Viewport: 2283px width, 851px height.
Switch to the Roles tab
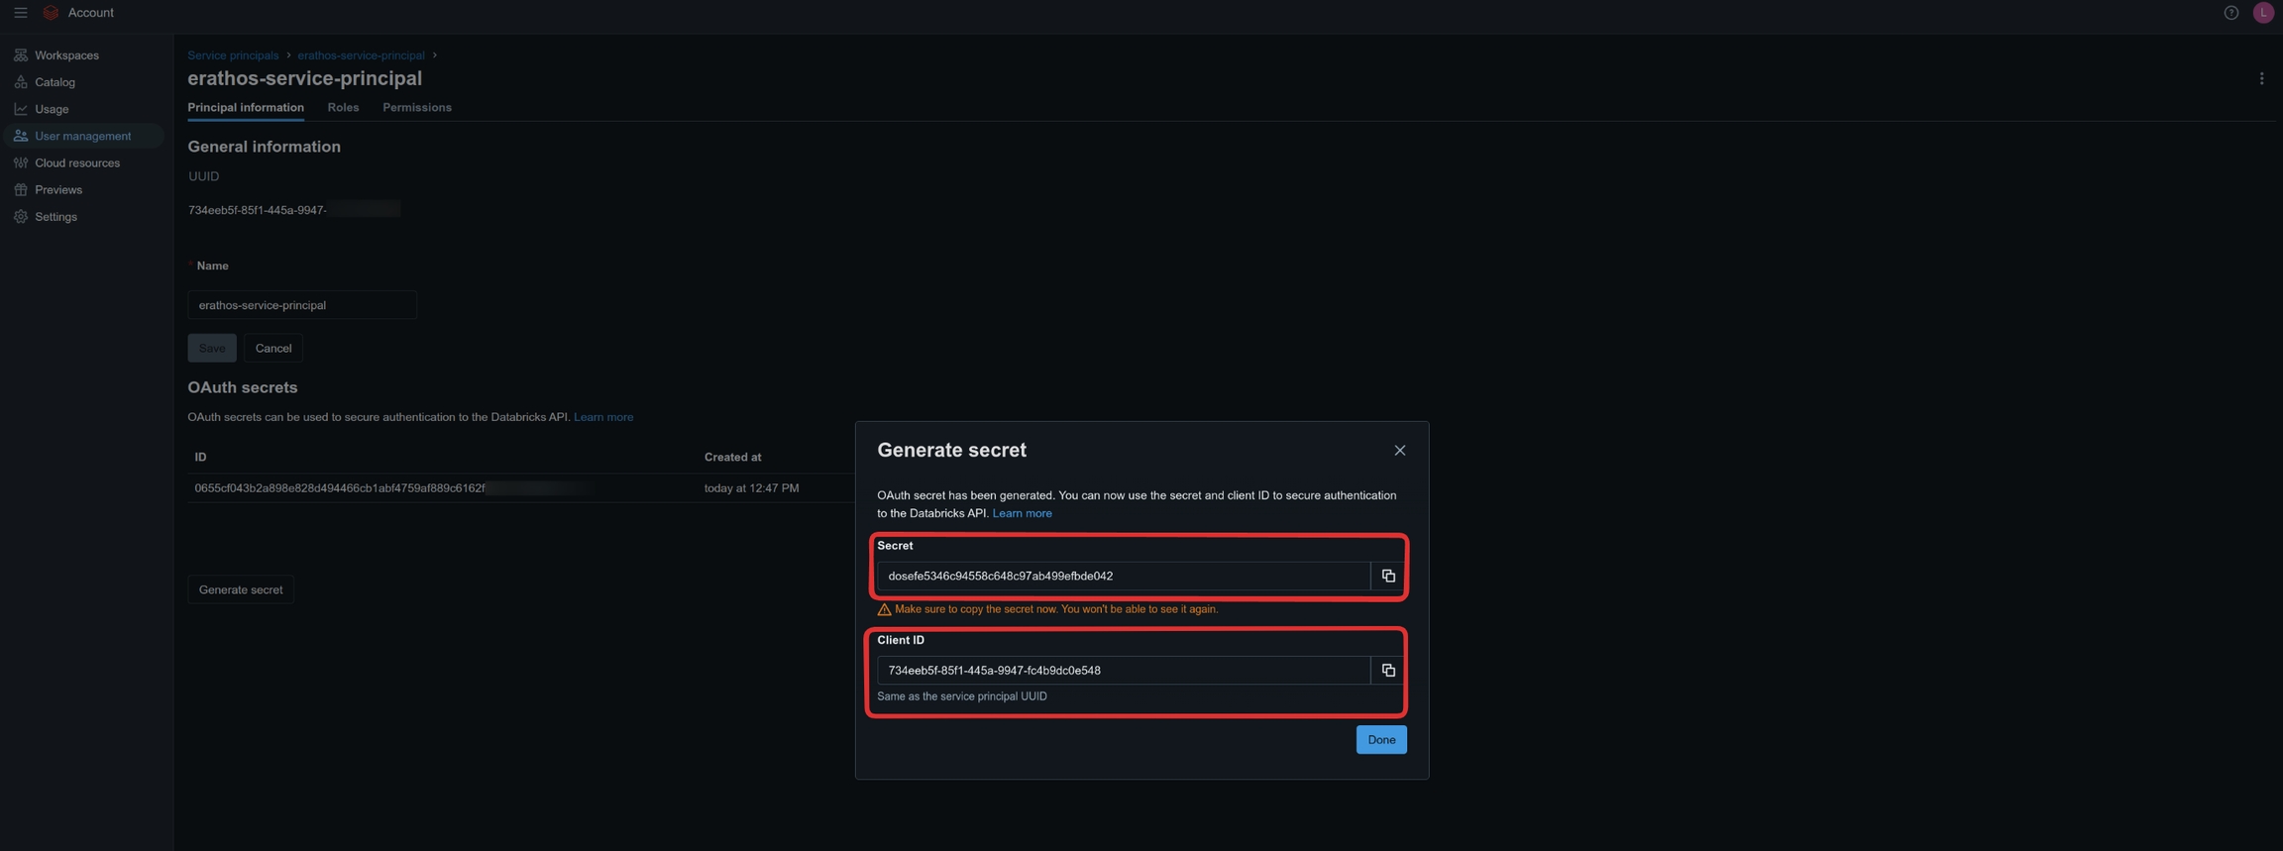[343, 107]
